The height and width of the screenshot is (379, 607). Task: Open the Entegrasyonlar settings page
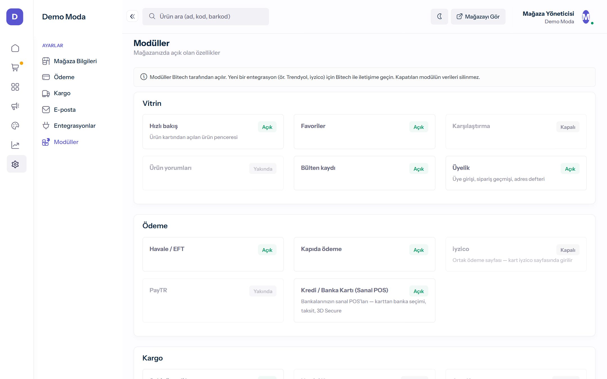click(x=75, y=126)
